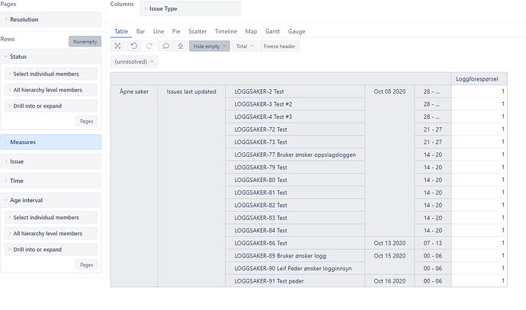The height and width of the screenshot is (310, 526).
Task: Click the Loggforespørsel column header
Action: [x=479, y=79]
